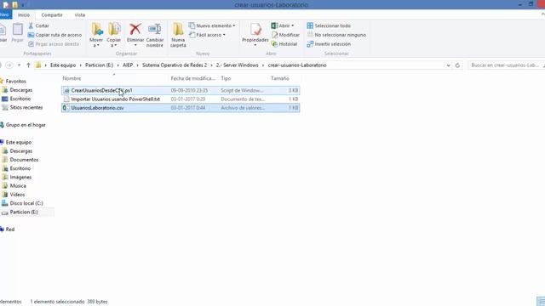545x306 pixels.
Task: Select UsuariosLaboratorio.csv file
Action: [181, 108]
